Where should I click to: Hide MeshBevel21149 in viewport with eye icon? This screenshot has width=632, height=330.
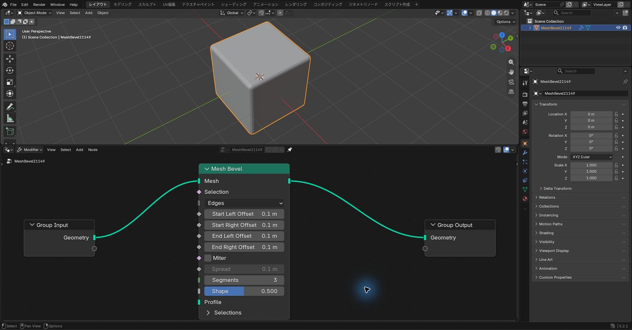(x=618, y=28)
